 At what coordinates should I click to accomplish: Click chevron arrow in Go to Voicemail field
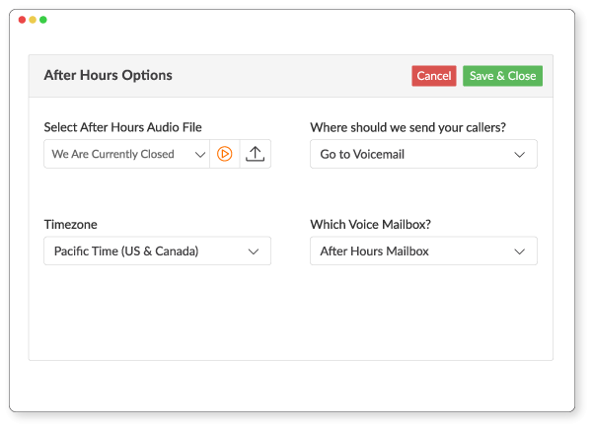pyautogui.click(x=520, y=154)
